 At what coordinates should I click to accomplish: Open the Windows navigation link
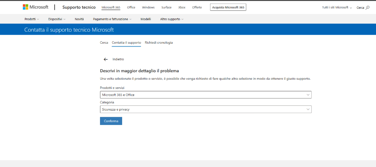148,7
